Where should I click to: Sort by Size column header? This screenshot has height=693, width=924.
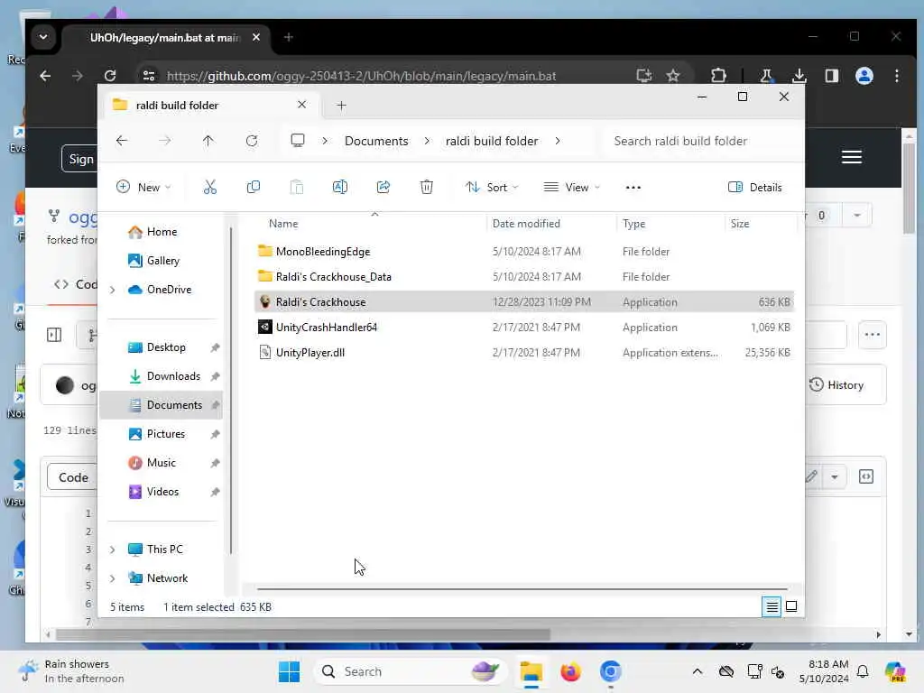(760, 224)
